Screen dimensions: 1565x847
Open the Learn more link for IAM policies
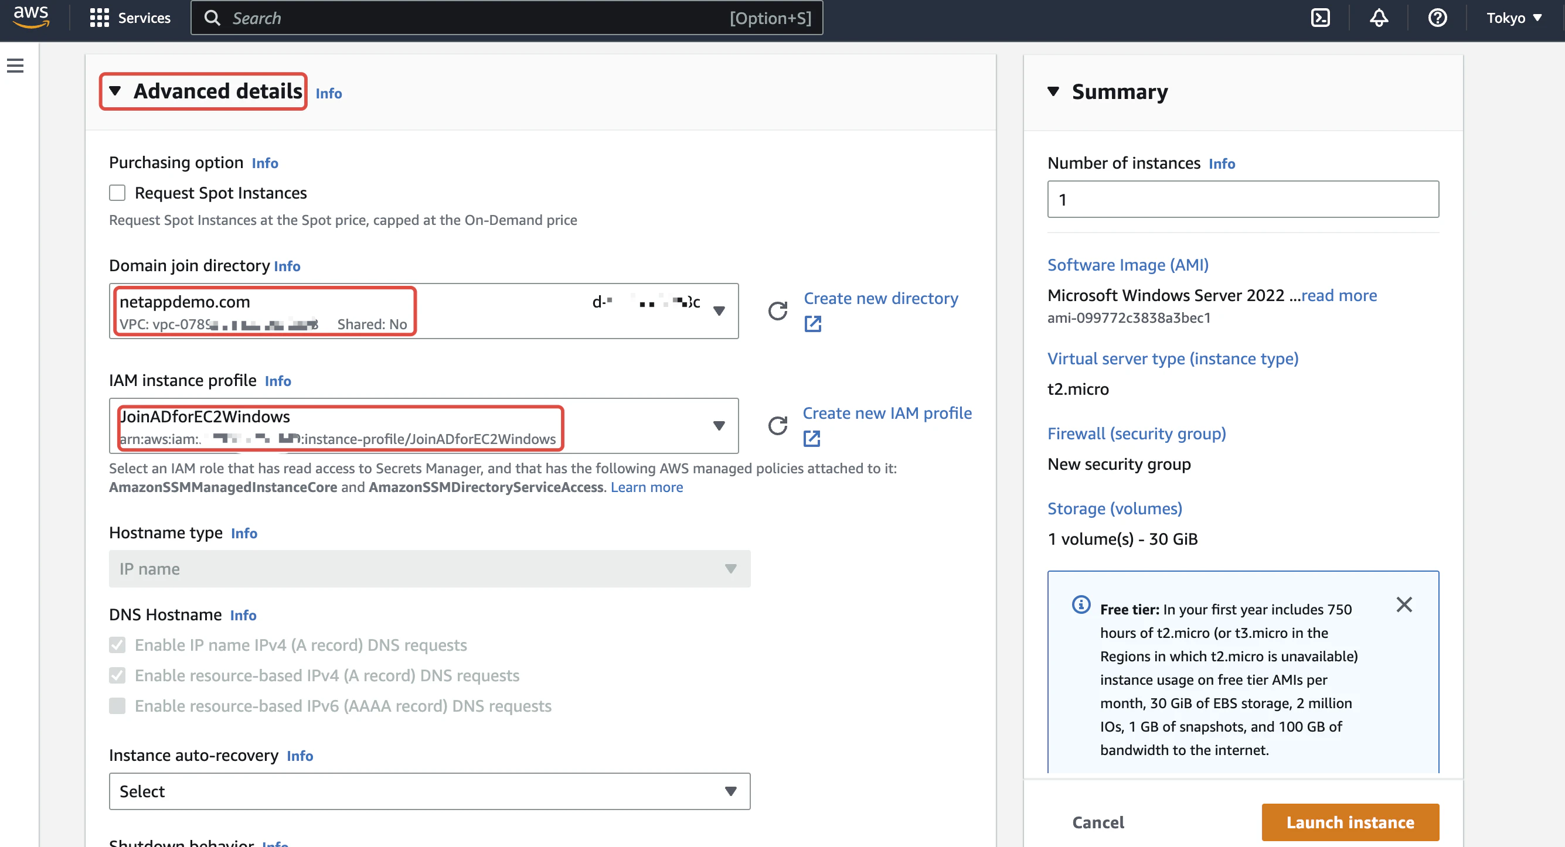pyautogui.click(x=647, y=487)
